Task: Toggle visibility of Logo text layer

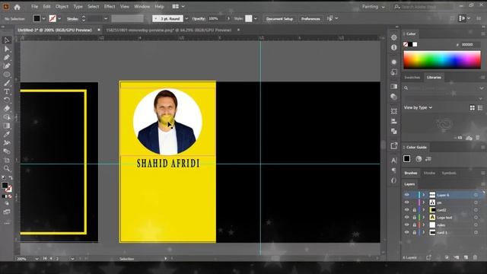Action: pyautogui.click(x=407, y=217)
